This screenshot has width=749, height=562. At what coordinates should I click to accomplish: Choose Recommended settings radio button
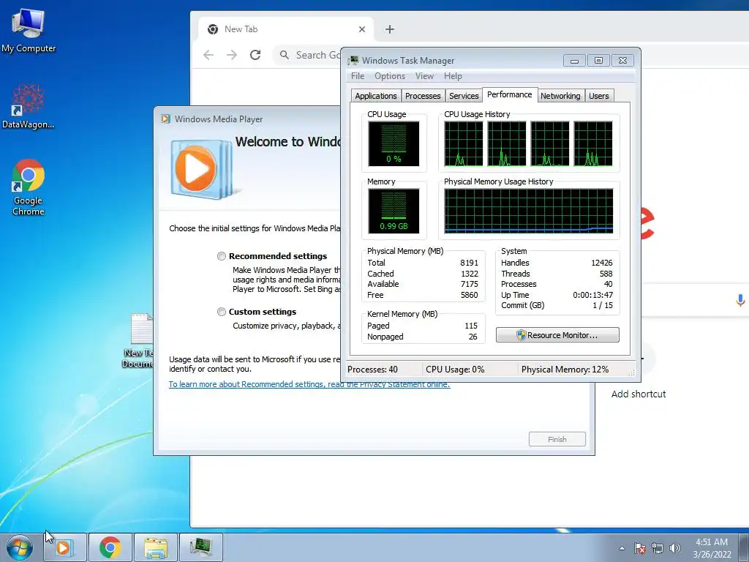coord(221,256)
